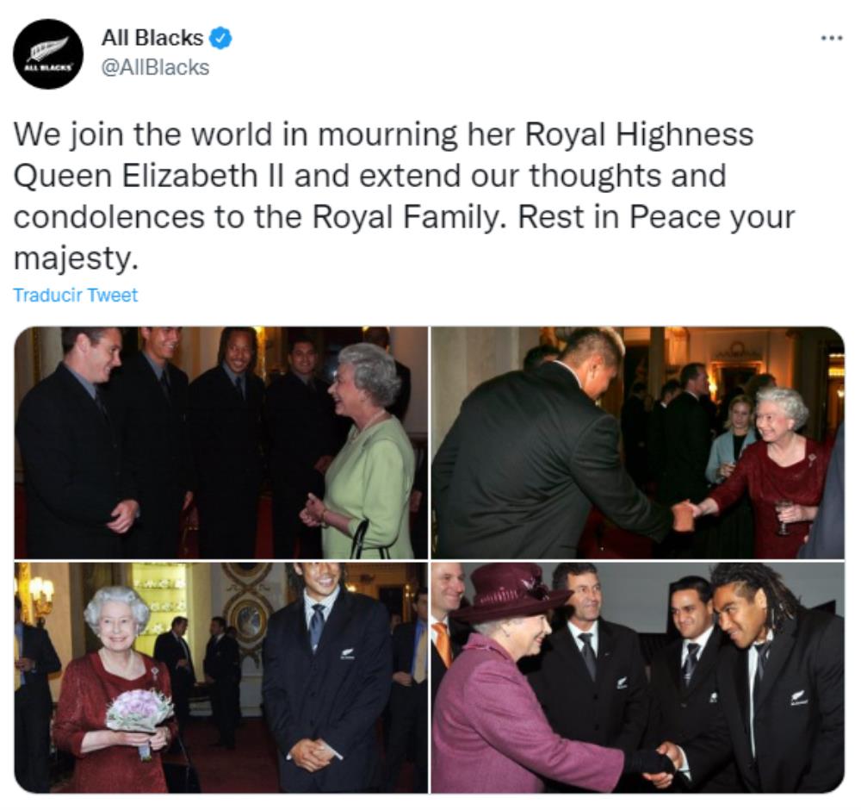
Task: Click the purple flower bouquet in photo
Action: (139, 712)
